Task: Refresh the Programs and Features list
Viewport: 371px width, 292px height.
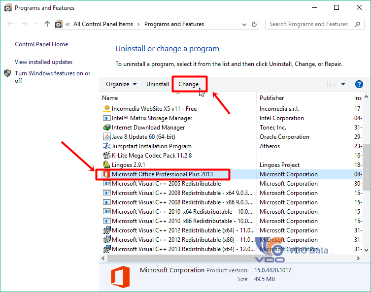Action: pyautogui.click(x=254, y=24)
